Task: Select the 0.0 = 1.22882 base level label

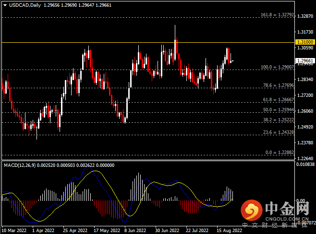Action: pyautogui.click(x=278, y=152)
